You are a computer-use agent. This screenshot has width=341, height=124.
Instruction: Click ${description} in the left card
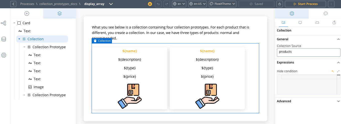(x=130, y=59)
